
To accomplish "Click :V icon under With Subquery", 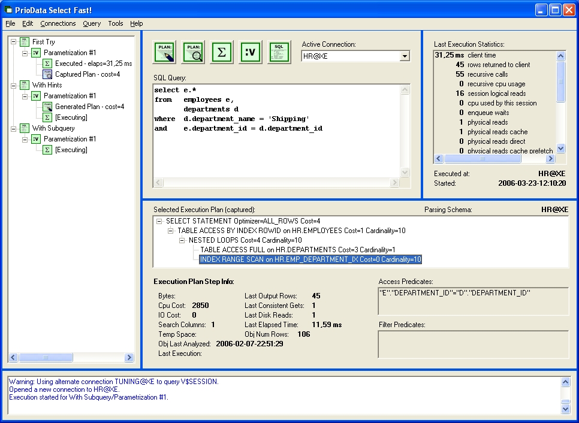I will pyautogui.click(x=36, y=139).
